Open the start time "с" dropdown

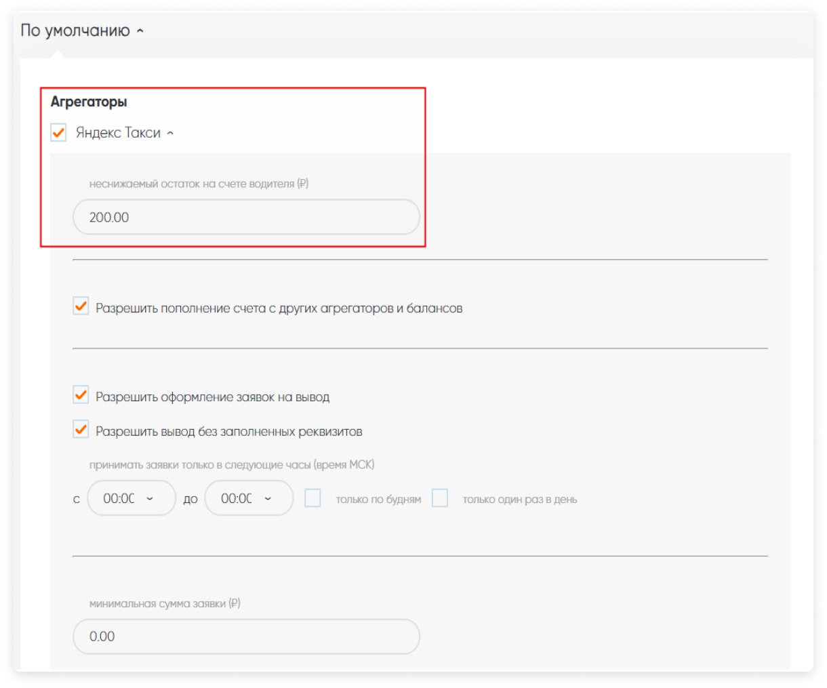point(131,498)
